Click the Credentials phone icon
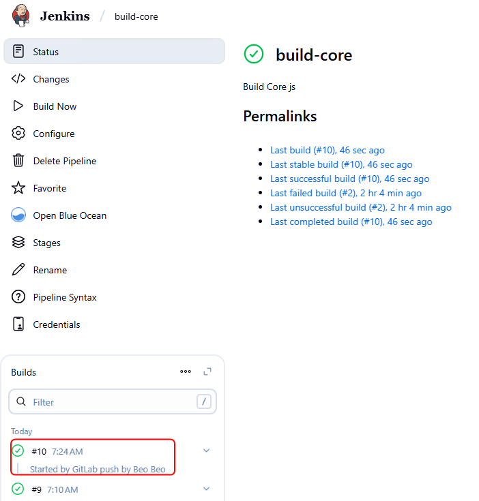This screenshot has width=479, height=501. pyautogui.click(x=18, y=324)
